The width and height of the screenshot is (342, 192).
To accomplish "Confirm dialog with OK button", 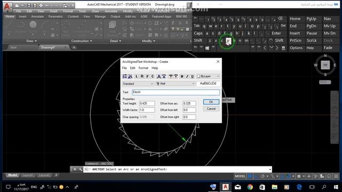I will pos(211,102).
